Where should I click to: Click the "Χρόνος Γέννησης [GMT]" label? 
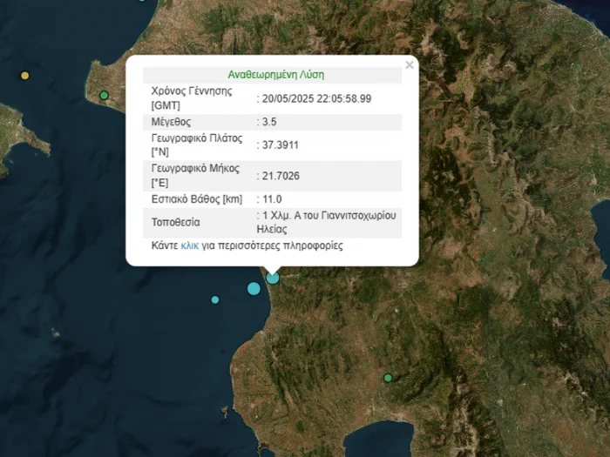(x=192, y=98)
